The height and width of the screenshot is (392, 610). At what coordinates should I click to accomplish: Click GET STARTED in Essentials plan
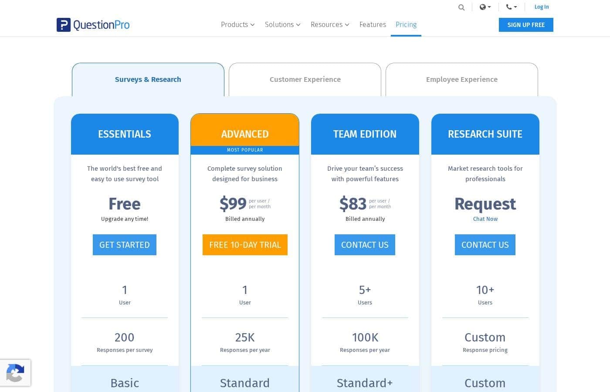[x=125, y=245]
